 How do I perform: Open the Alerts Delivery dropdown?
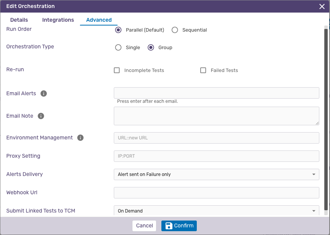point(216,174)
